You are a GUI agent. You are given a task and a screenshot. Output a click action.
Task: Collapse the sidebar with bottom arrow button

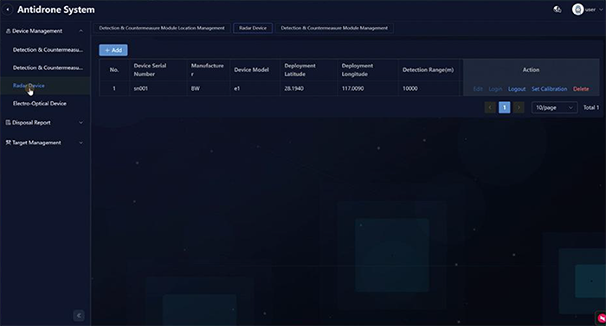click(79, 316)
